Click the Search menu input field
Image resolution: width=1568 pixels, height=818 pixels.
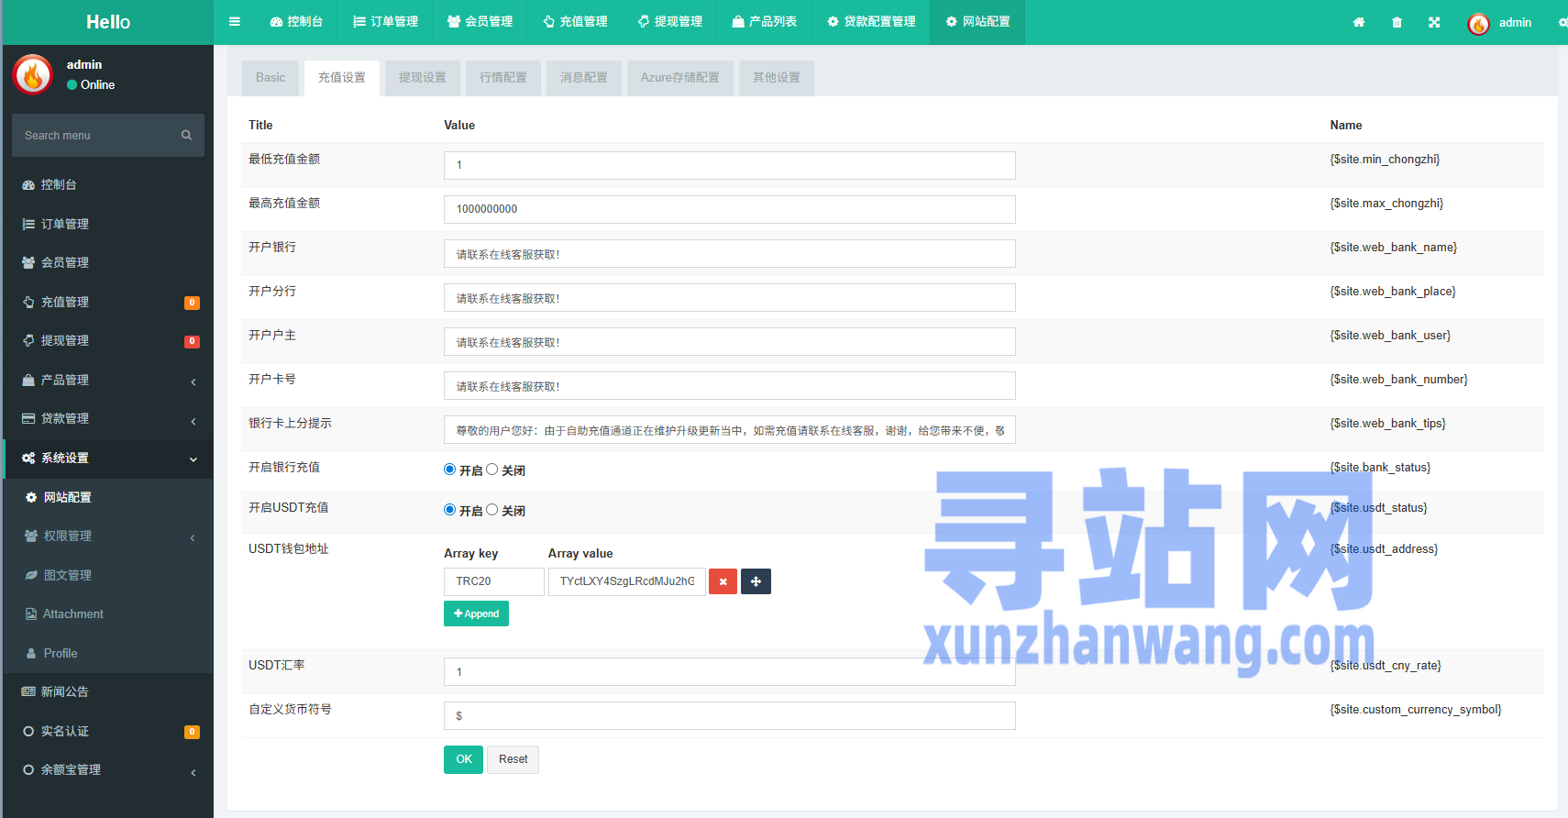coord(96,136)
